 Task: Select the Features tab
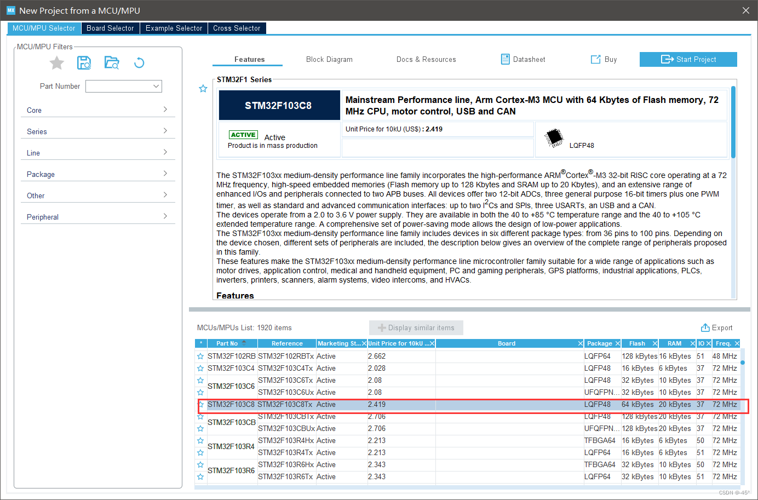point(249,59)
